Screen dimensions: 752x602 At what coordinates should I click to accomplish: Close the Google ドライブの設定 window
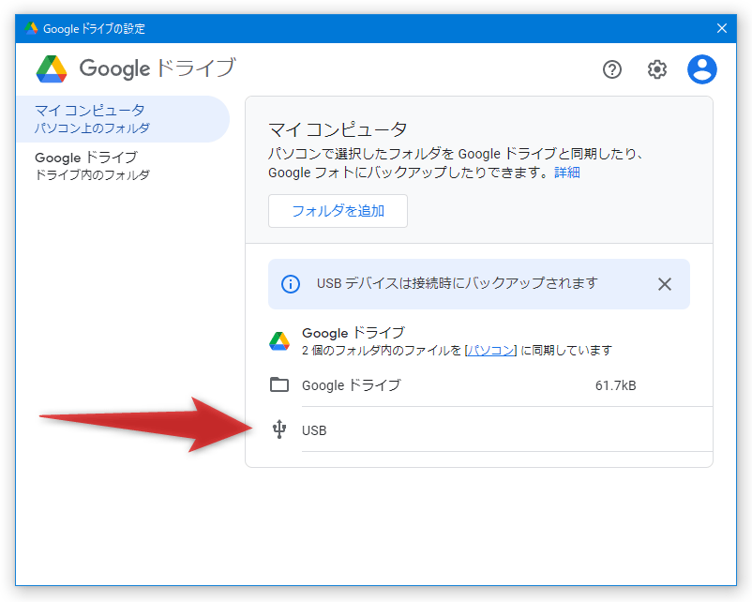click(x=722, y=28)
